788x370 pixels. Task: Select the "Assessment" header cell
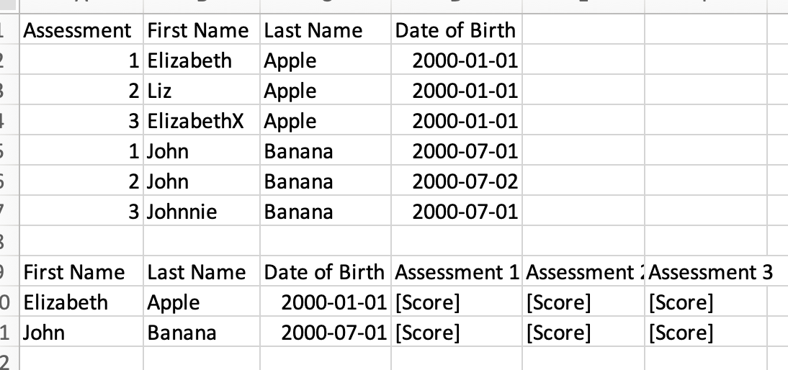[x=78, y=30]
